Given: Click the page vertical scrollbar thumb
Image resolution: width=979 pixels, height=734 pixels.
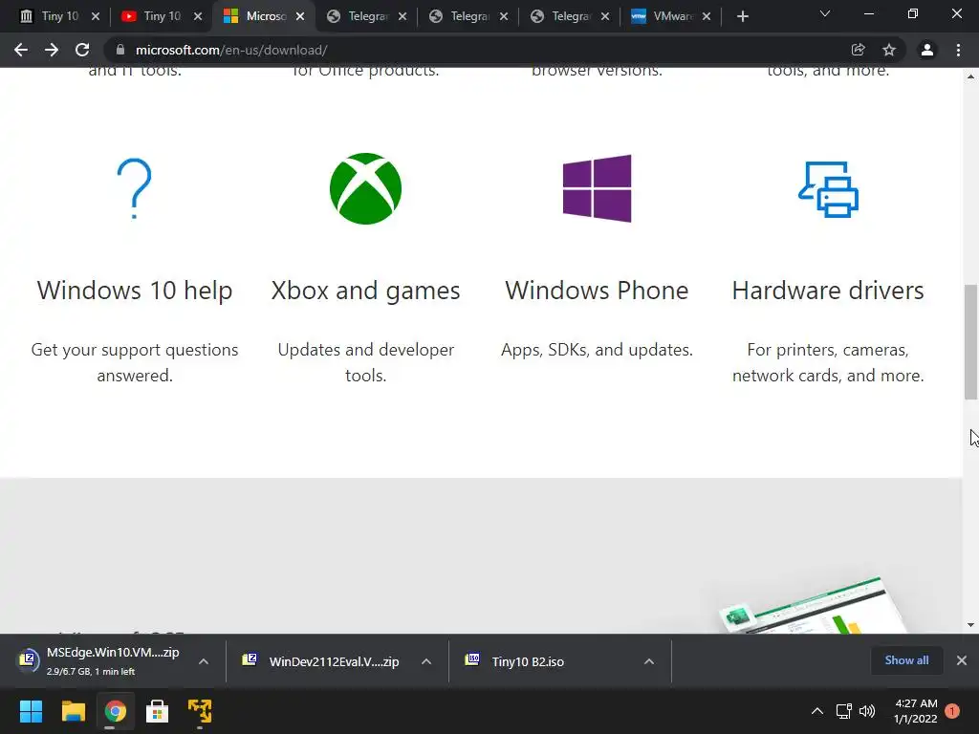Looking at the screenshot, I should [x=971, y=341].
